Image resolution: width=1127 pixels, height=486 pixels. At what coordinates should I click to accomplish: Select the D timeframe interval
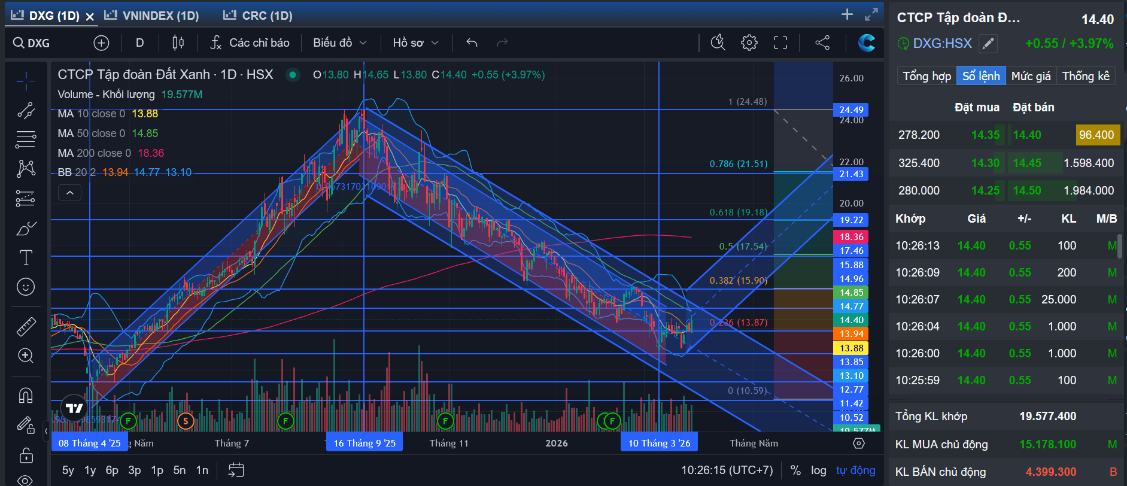(x=139, y=42)
